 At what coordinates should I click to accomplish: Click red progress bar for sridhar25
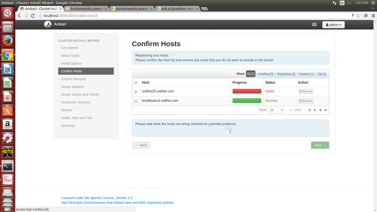click(247, 91)
